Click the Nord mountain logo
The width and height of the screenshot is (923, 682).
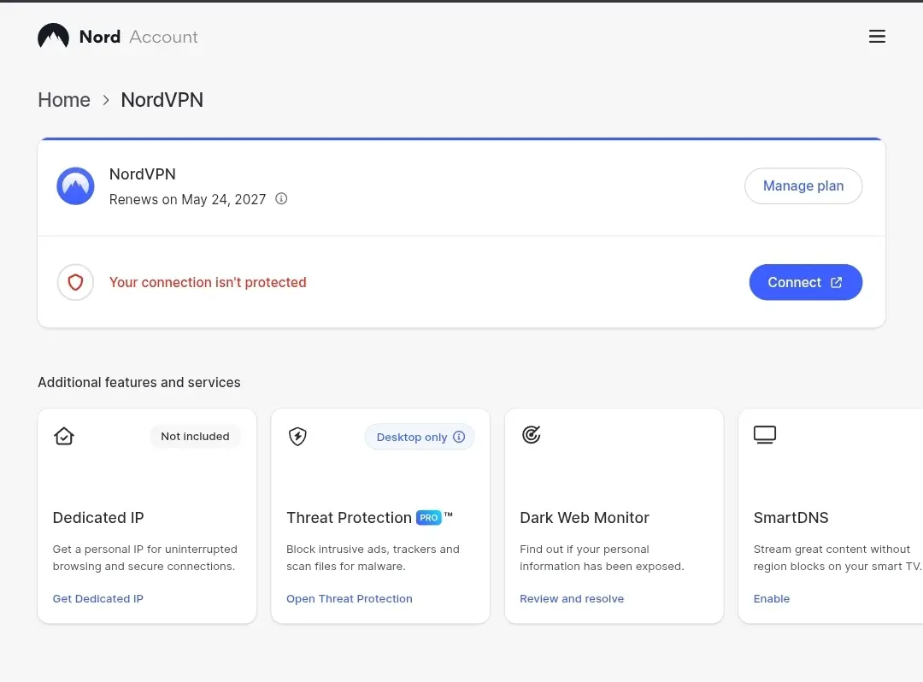click(53, 36)
